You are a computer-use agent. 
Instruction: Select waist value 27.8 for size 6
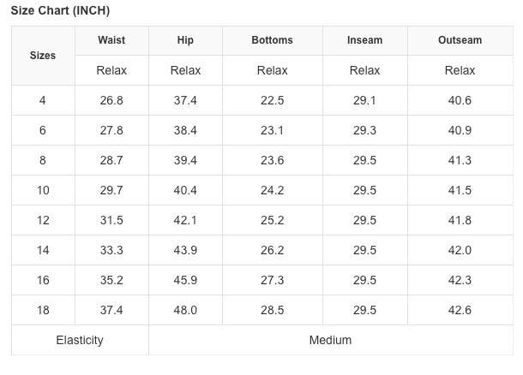point(111,130)
